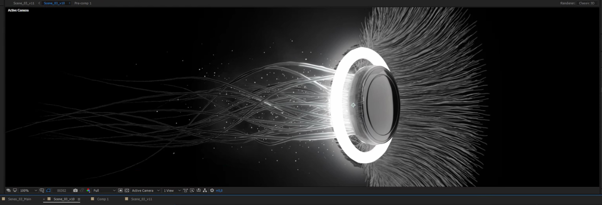Click the always preview this view icon
This screenshot has height=205, width=602.
pos(9,191)
